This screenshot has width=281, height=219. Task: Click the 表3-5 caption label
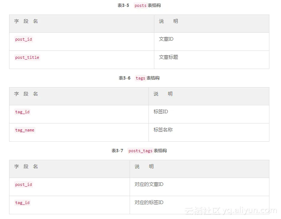pos(123,5)
